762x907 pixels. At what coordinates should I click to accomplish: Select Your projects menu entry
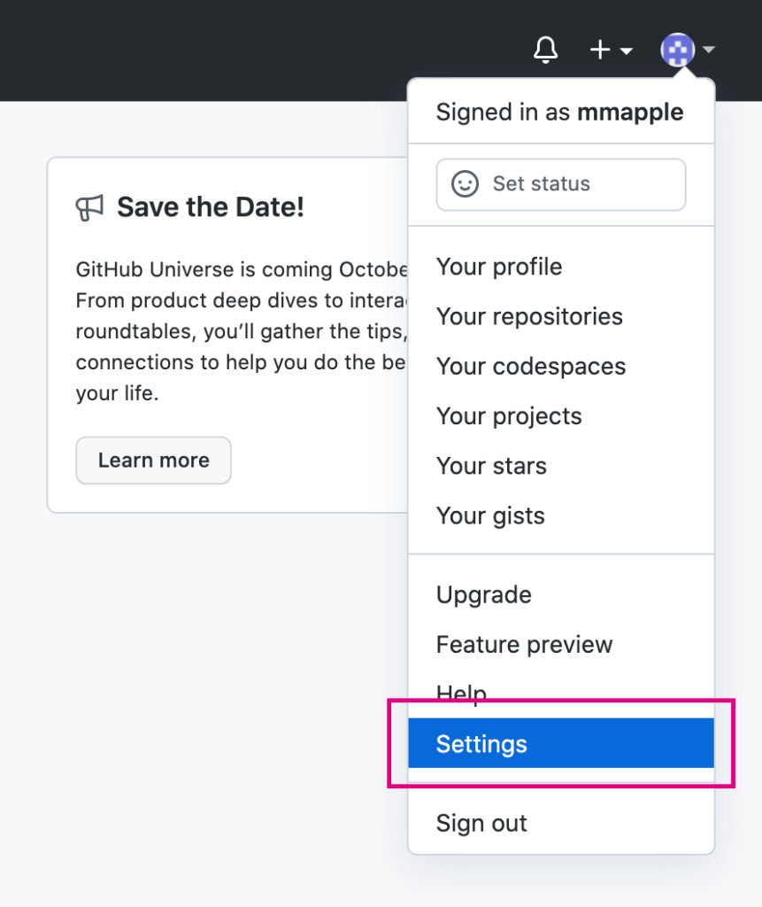coord(509,416)
